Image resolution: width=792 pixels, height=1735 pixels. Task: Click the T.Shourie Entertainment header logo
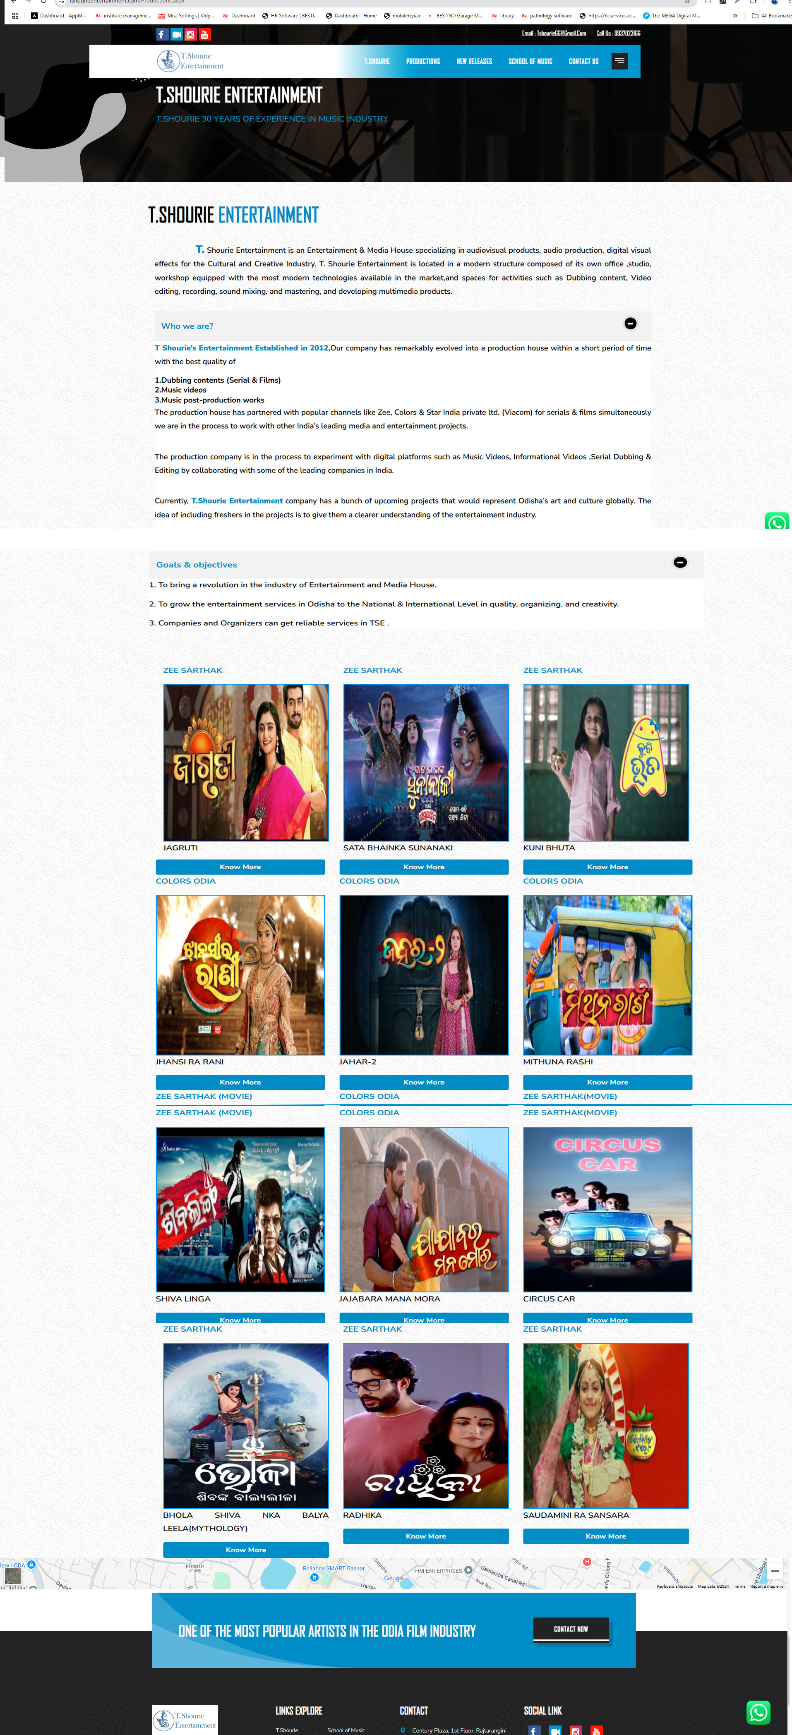tap(191, 61)
